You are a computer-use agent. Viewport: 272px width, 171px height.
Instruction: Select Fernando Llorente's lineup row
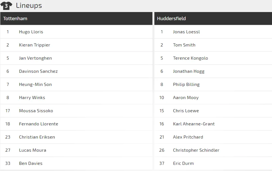coord(38,124)
